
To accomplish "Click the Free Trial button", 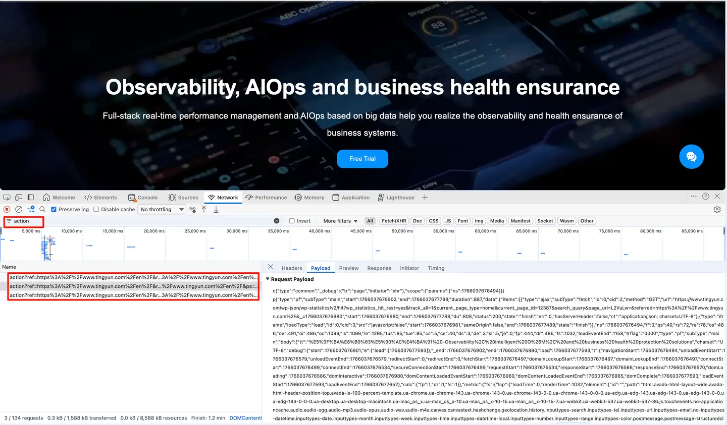I will 362,159.
